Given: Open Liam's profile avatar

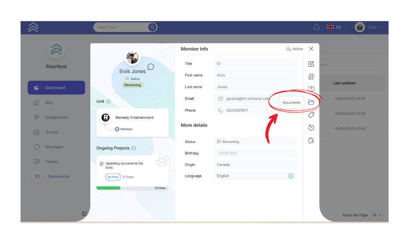Looking at the screenshot, I should tap(360, 27).
